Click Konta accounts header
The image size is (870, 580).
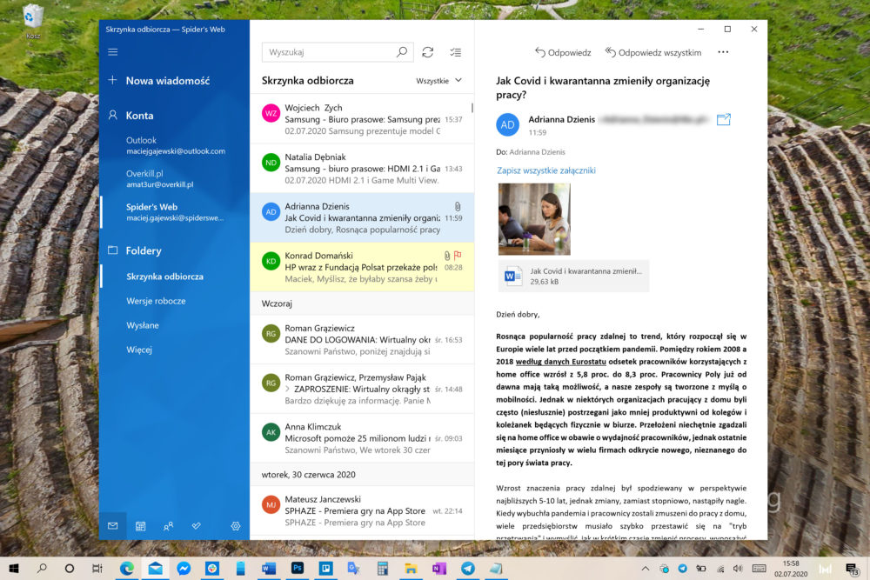coord(139,116)
